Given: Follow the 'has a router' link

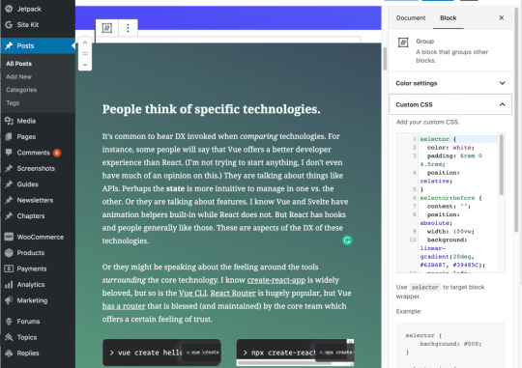Looking at the screenshot, I should pos(124,306).
